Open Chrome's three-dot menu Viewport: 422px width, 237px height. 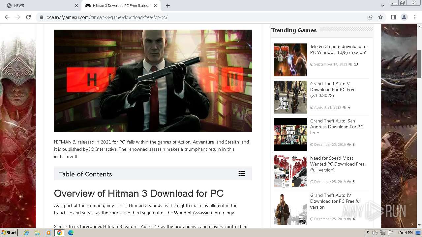click(414, 17)
